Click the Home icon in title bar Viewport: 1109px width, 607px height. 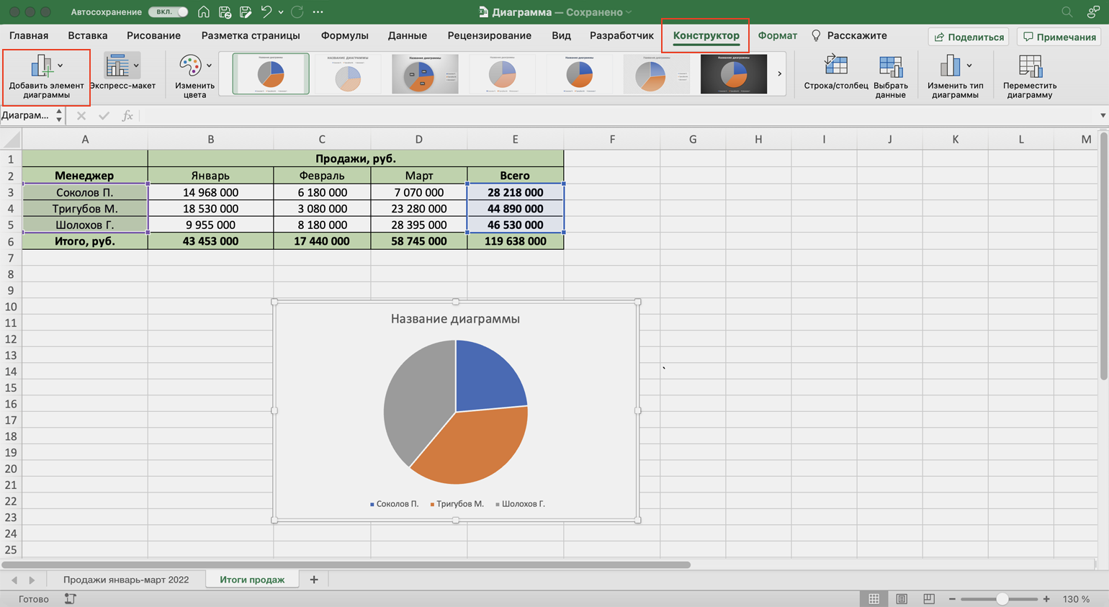204,12
